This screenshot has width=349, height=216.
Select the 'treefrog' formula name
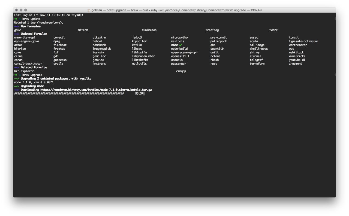click(x=212, y=30)
